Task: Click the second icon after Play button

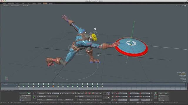Action: [75, 93]
